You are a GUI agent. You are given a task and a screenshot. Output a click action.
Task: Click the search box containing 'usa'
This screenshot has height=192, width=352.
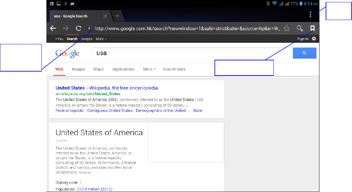[x=192, y=53]
